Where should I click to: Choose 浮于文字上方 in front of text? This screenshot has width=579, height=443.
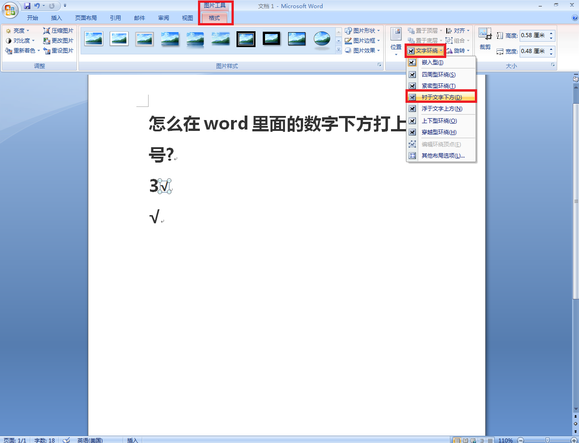441,109
